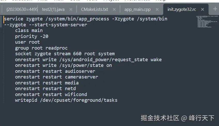Close the app_main.cpp tab
Viewport: 219px width, 126px height.
(157, 10)
